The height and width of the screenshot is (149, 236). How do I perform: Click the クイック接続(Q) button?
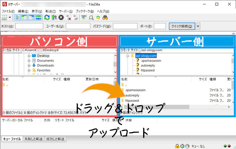pyautogui.click(x=182, y=26)
